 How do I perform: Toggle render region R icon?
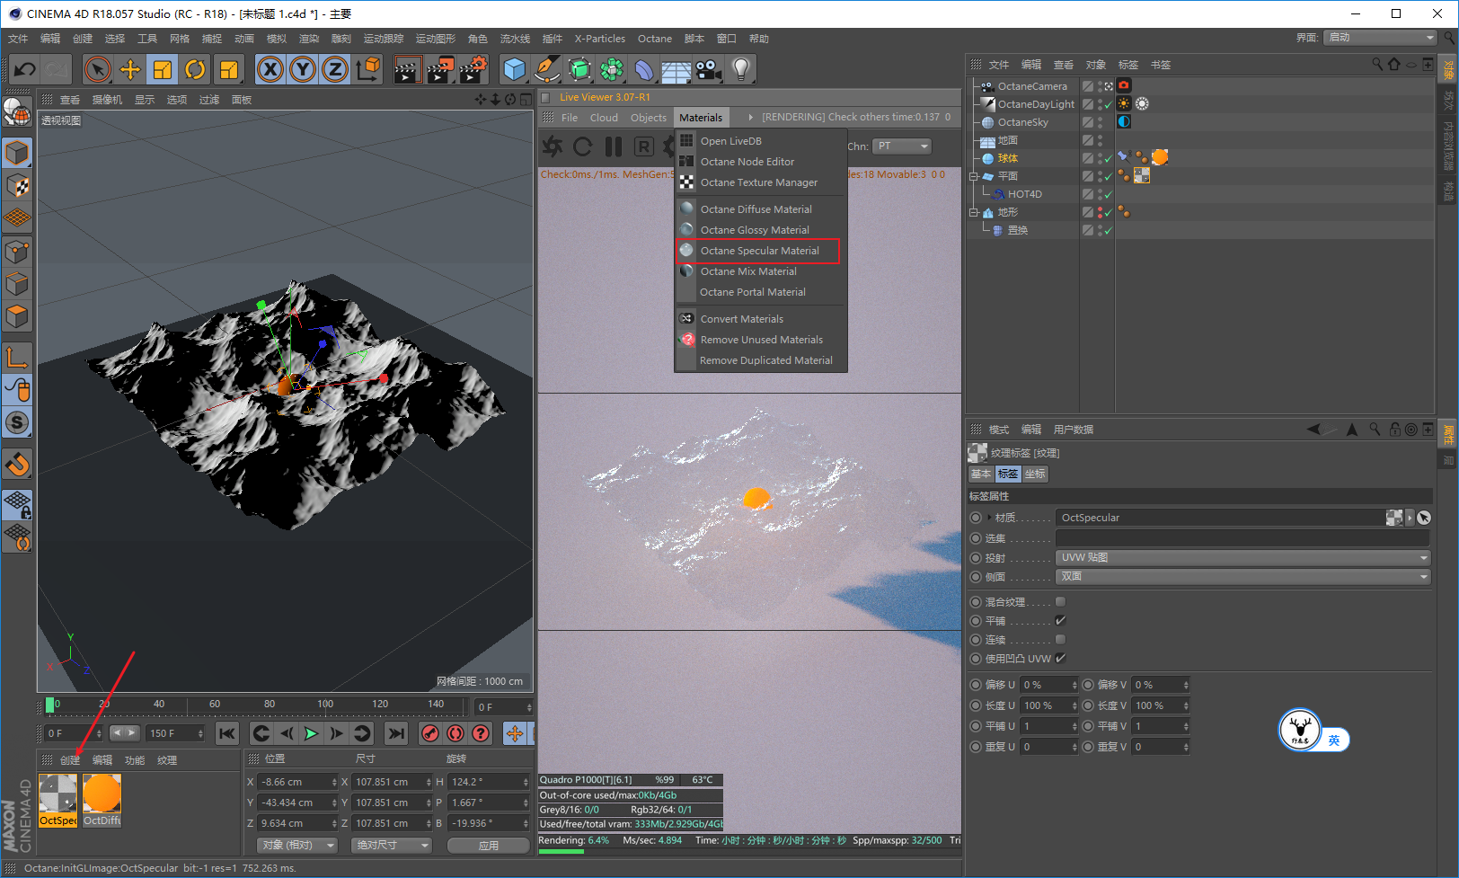coord(643,146)
